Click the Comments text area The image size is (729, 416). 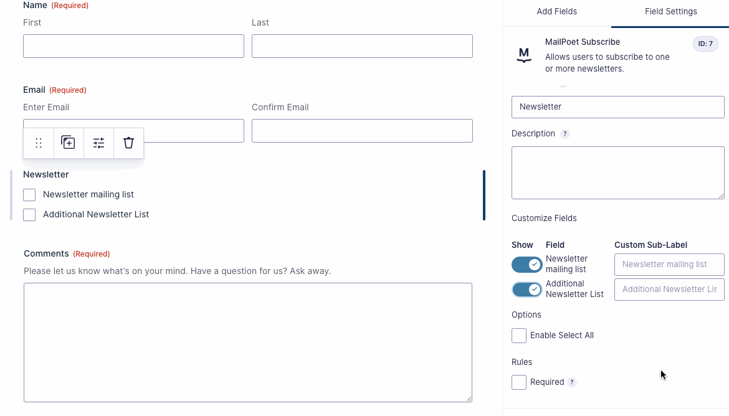click(248, 342)
